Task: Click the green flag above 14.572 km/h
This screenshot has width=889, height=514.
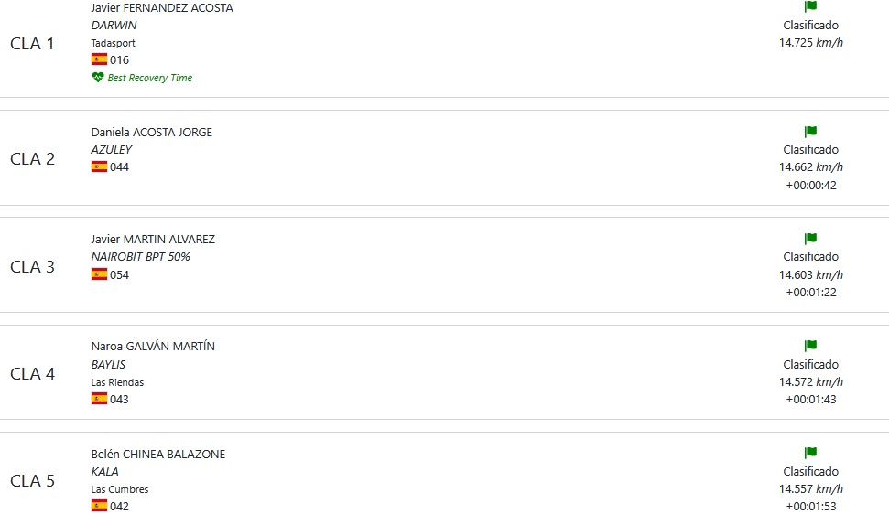Action: click(x=810, y=346)
